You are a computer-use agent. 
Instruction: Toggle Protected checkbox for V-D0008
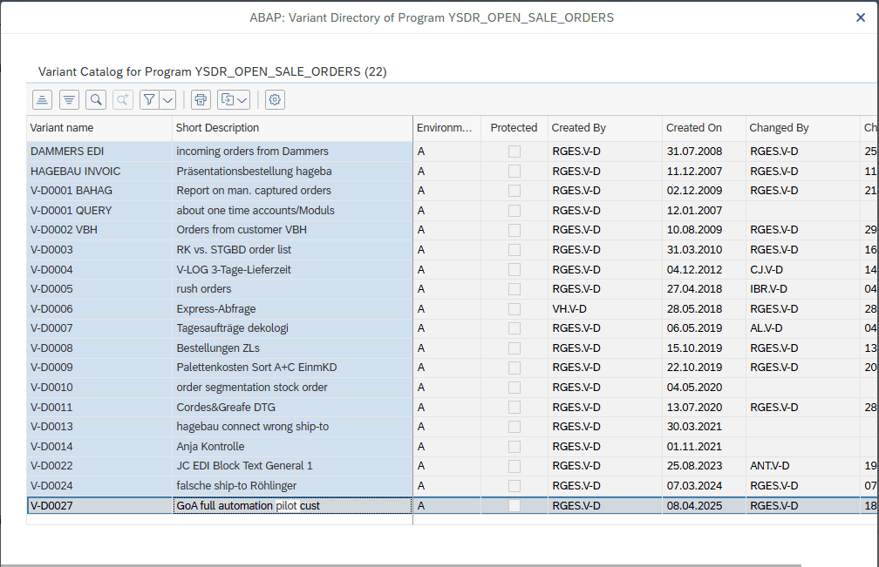514,348
